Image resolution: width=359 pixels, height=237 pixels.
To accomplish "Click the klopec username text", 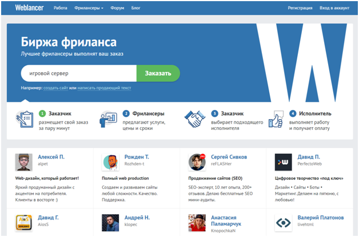I will (x=131, y=224).
